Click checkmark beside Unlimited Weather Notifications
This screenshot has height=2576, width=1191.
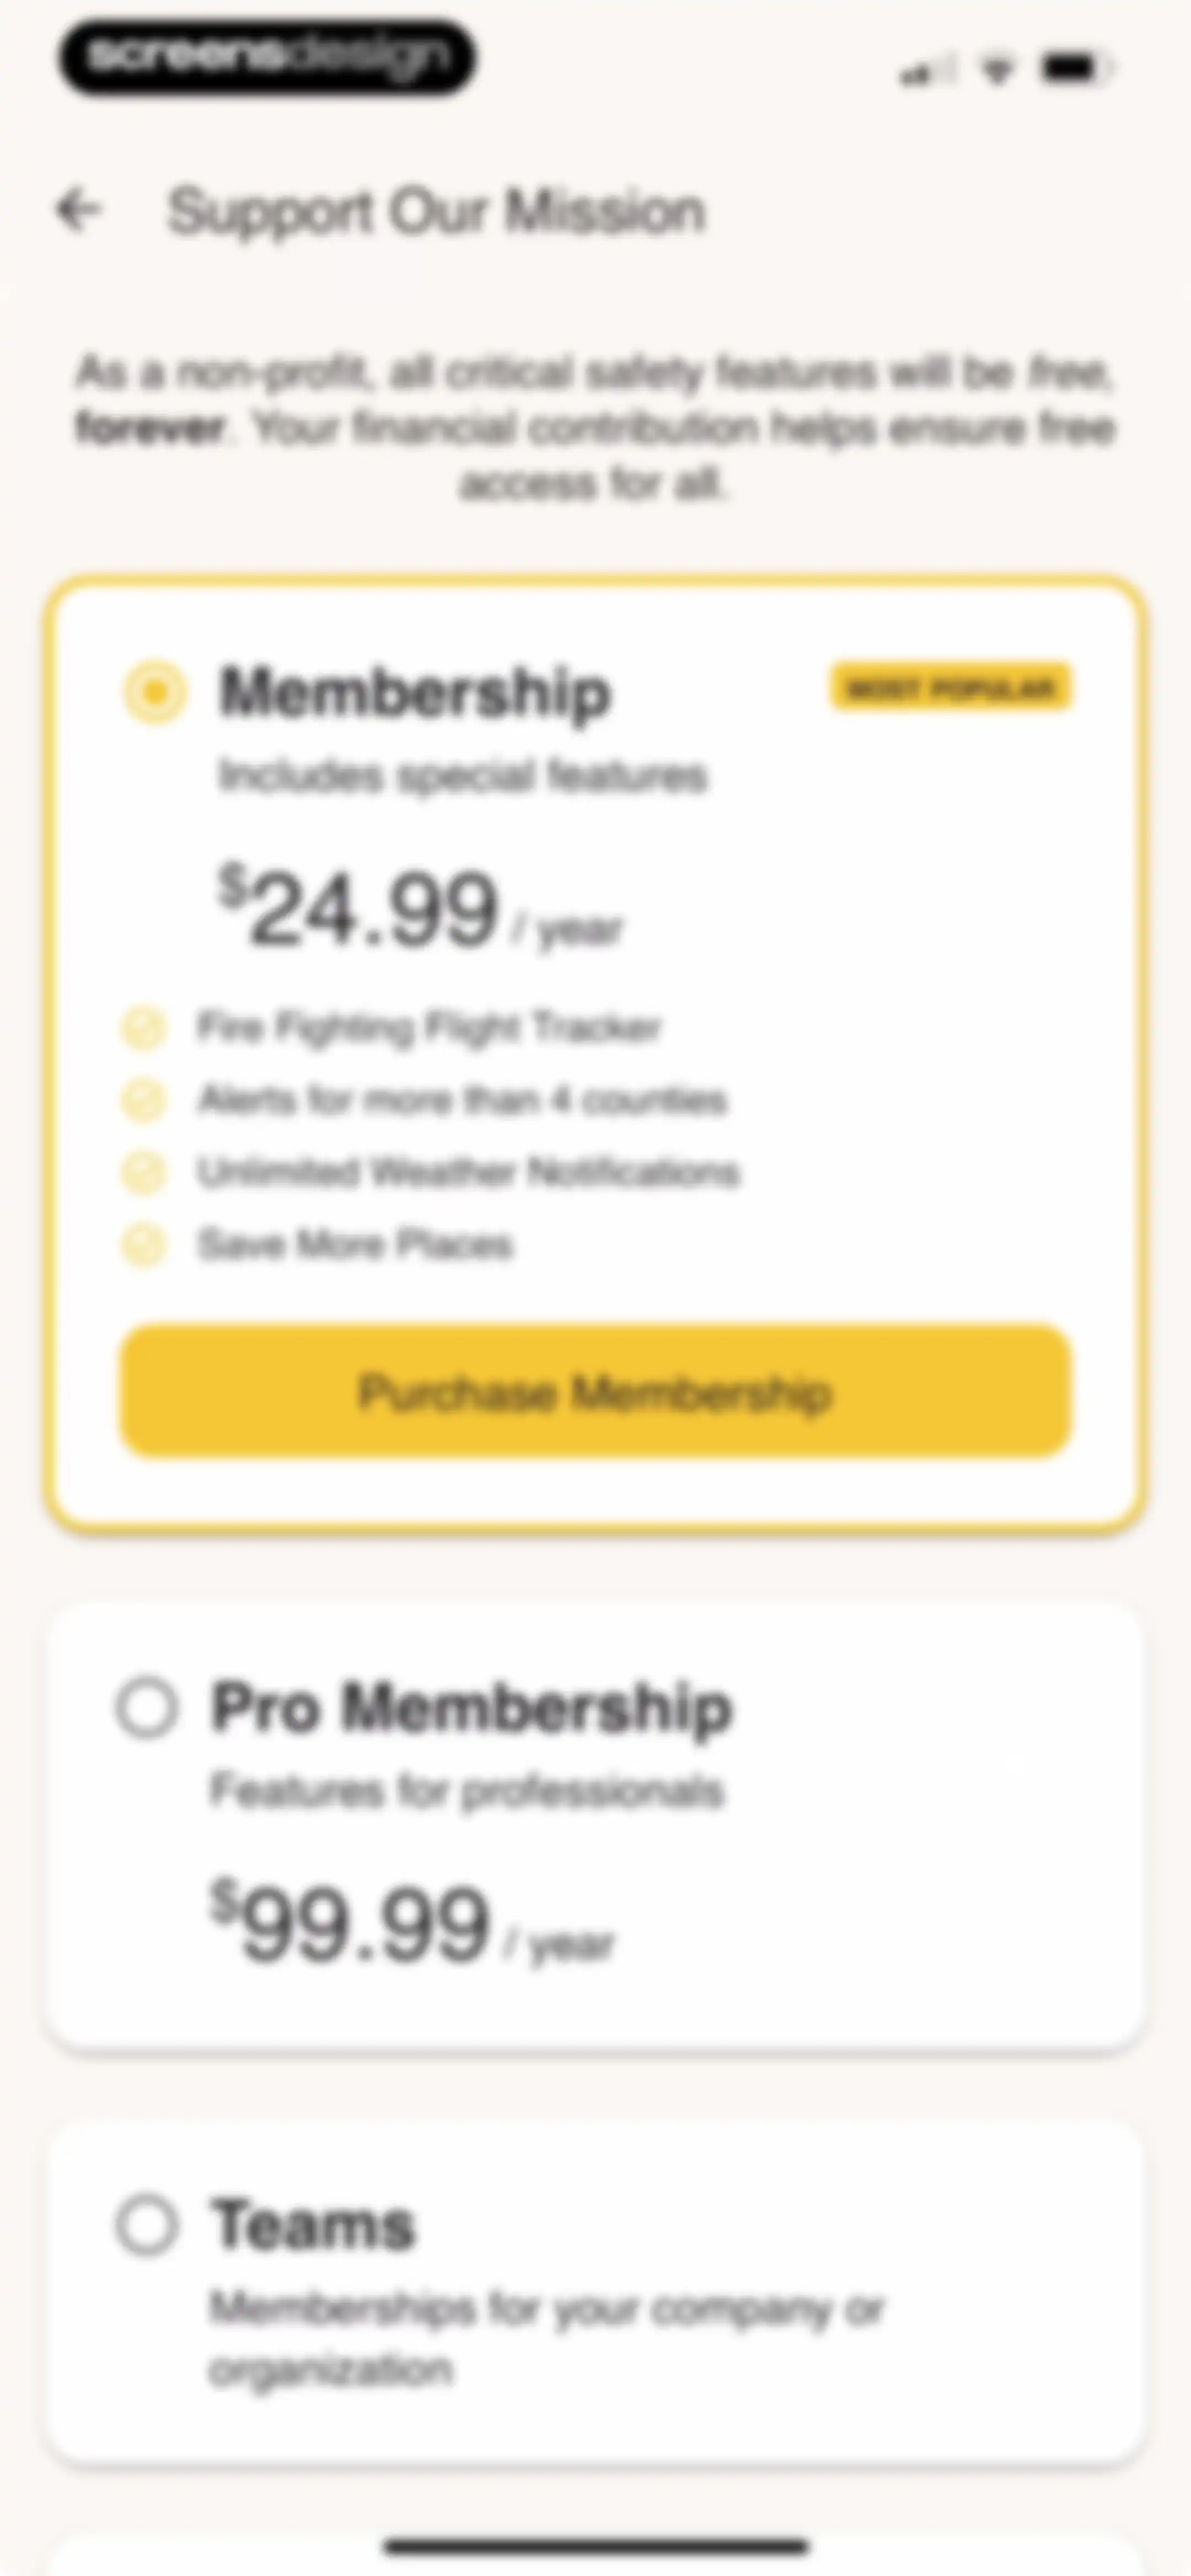pos(143,1172)
